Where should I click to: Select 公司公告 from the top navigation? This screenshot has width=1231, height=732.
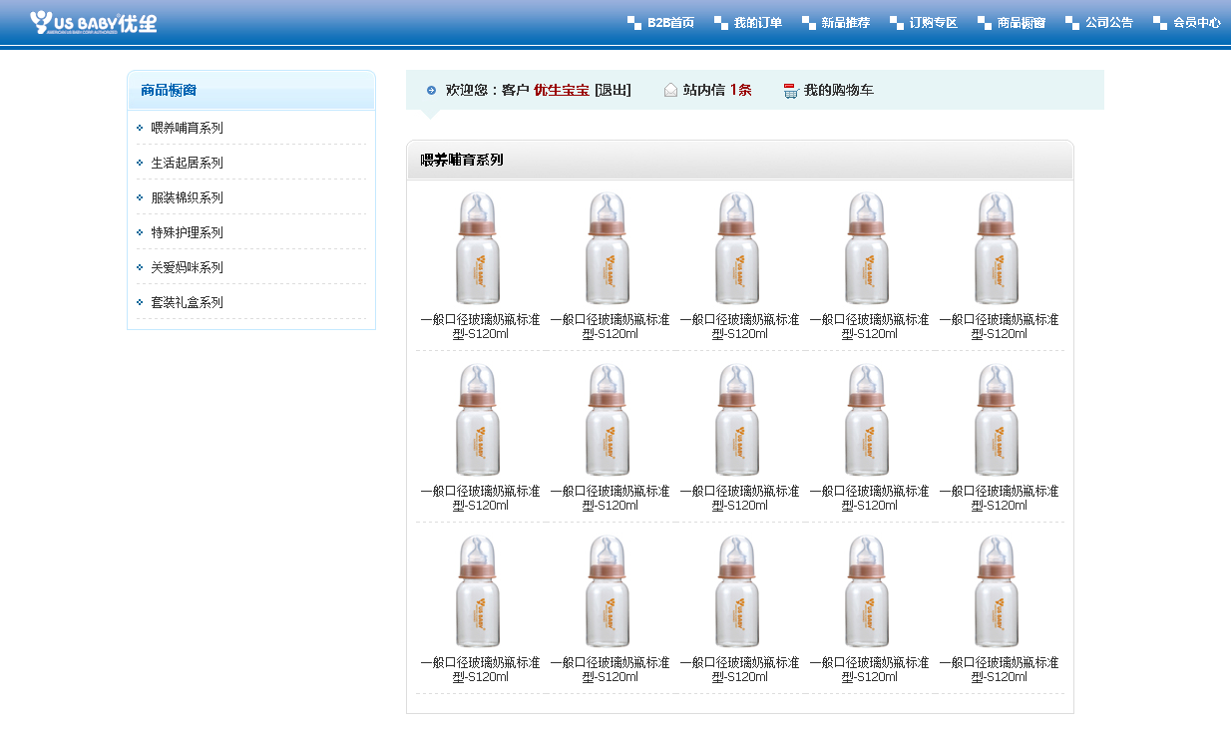pyautogui.click(x=1108, y=23)
